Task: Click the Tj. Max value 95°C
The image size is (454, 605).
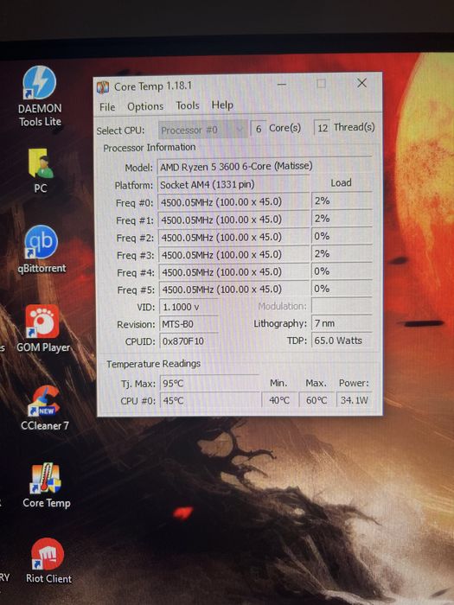Action: (x=210, y=384)
